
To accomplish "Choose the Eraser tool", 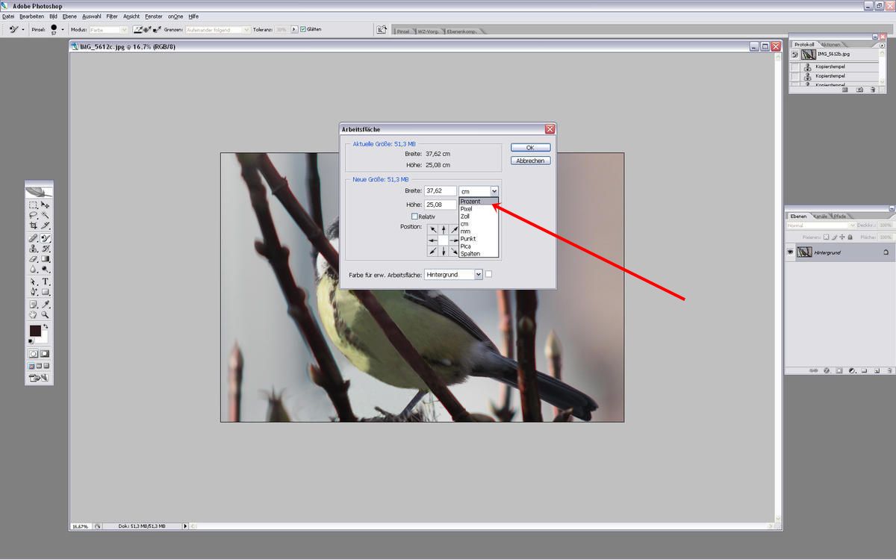I will click(33, 258).
